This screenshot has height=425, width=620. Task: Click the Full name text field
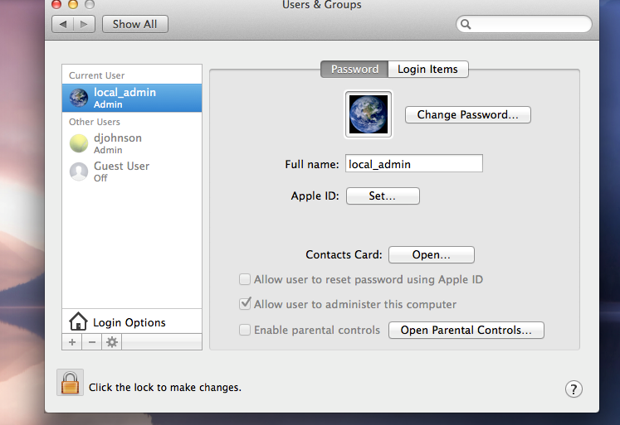[x=413, y=164]
